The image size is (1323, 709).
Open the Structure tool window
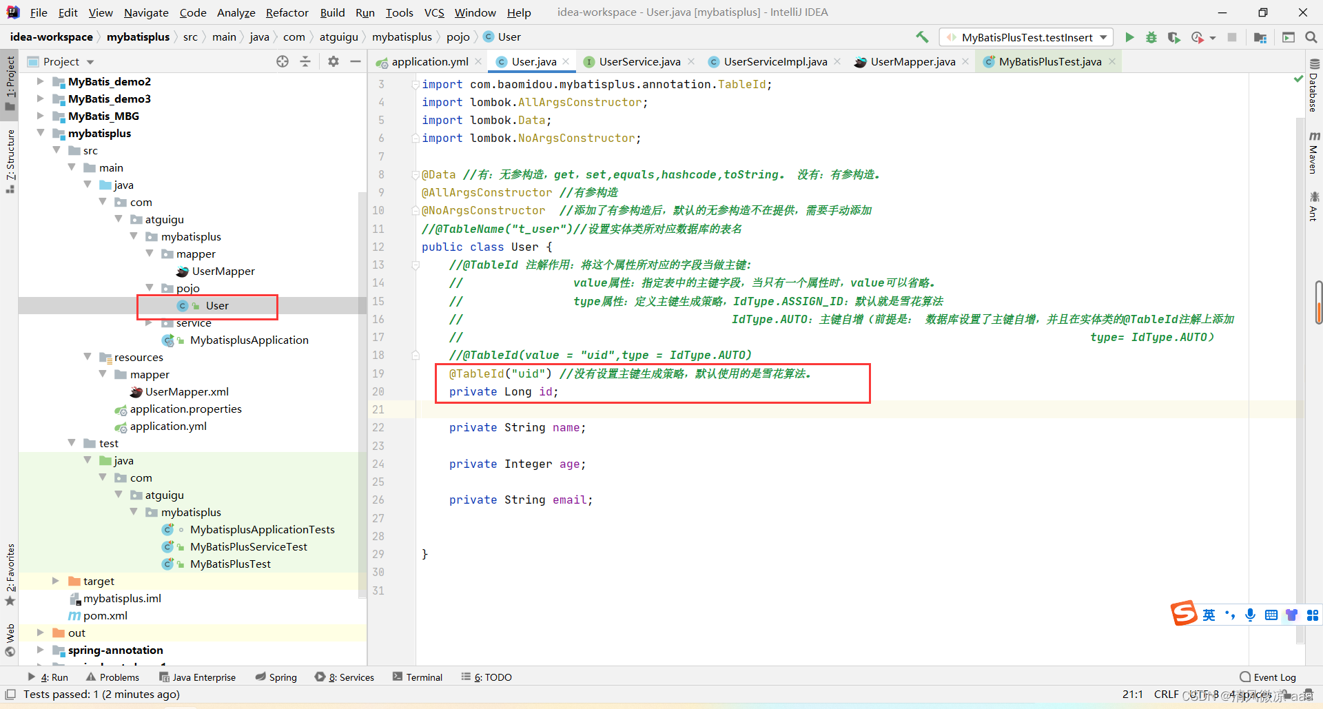tap(10, 161)
